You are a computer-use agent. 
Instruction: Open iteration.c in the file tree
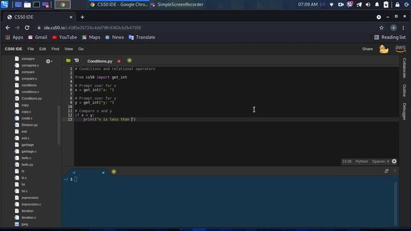[x=28, y=218]
